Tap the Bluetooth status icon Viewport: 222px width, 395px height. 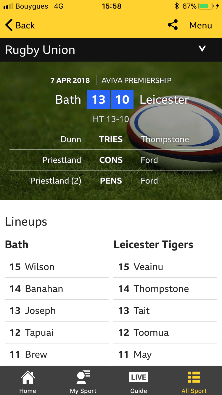[177, 6]
